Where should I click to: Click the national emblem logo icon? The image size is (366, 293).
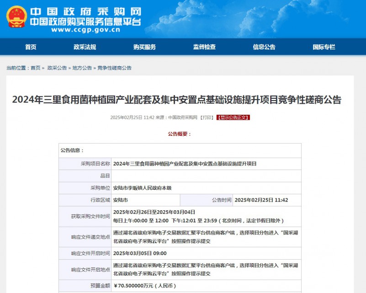click(16, 17)
